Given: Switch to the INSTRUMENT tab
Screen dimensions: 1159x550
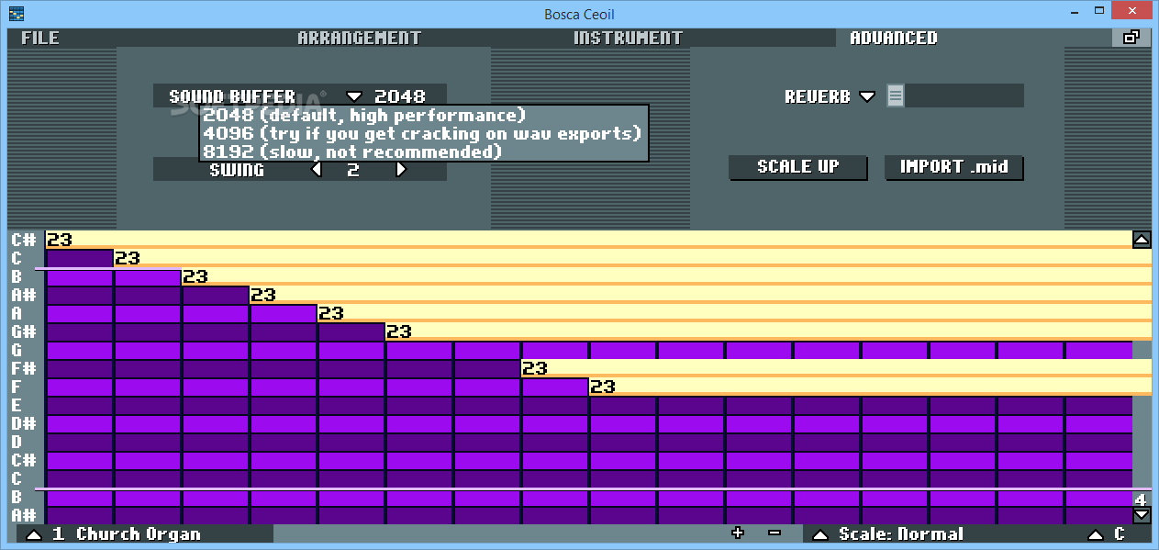Looking at the screenshot, I should click(628, 38).
